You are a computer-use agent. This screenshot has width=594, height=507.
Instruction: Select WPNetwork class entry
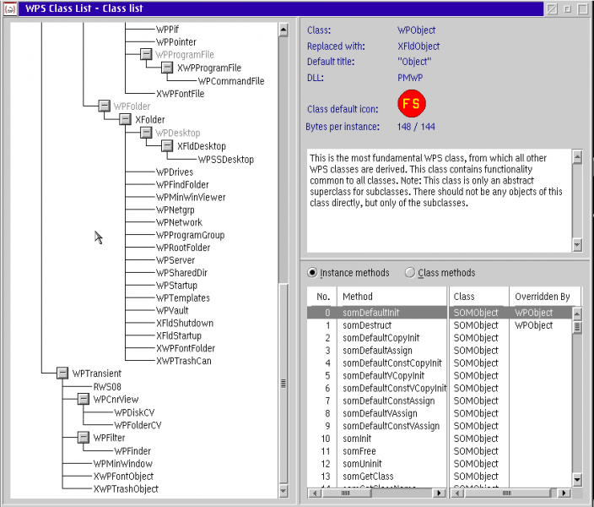(x=179, y=222)
